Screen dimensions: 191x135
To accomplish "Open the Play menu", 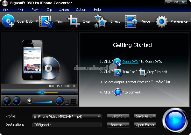I will pos(35,10).
